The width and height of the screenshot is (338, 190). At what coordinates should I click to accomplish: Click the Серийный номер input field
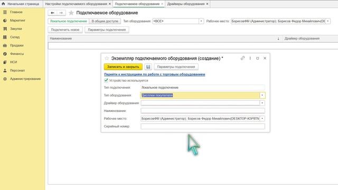[203, 126]
